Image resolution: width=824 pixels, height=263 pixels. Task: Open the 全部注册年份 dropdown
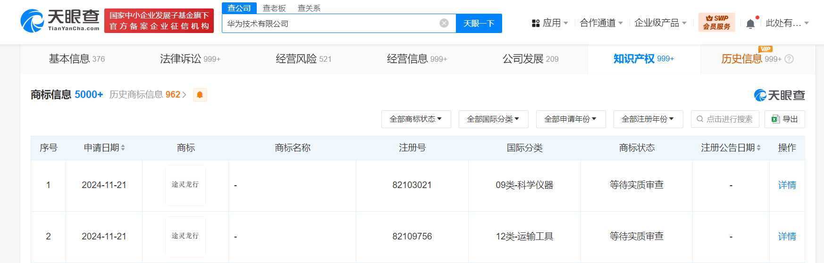point(648,119)
